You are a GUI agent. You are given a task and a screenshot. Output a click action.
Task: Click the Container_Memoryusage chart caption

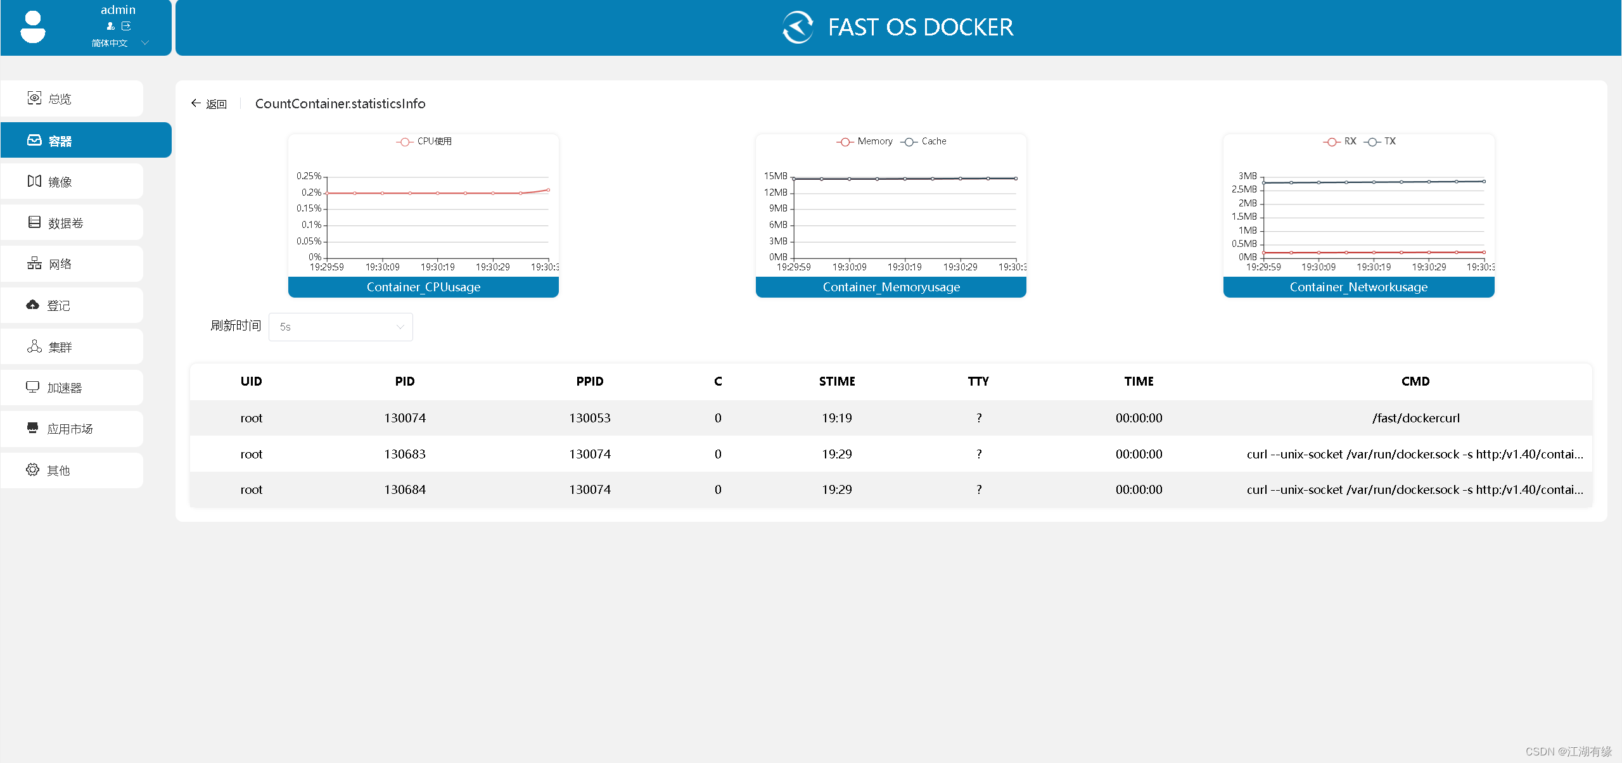891,287
